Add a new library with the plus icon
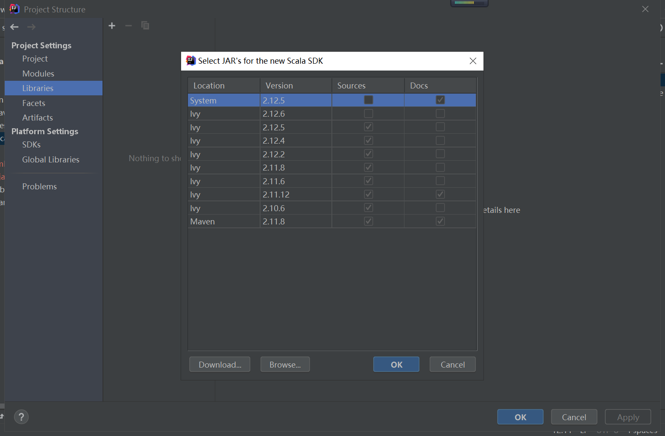The width and height of the screenshot is (665, 436). (x=111, y=26)
